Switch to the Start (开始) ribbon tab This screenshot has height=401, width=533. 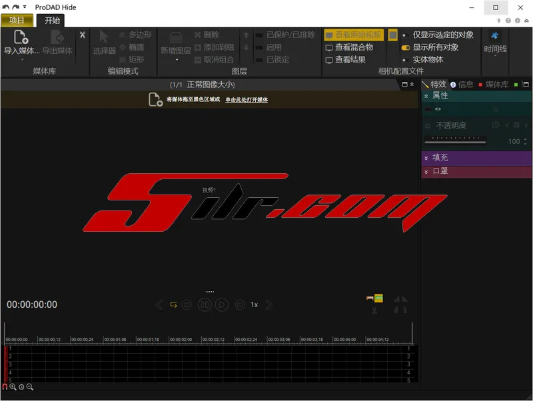pos(52,21)
